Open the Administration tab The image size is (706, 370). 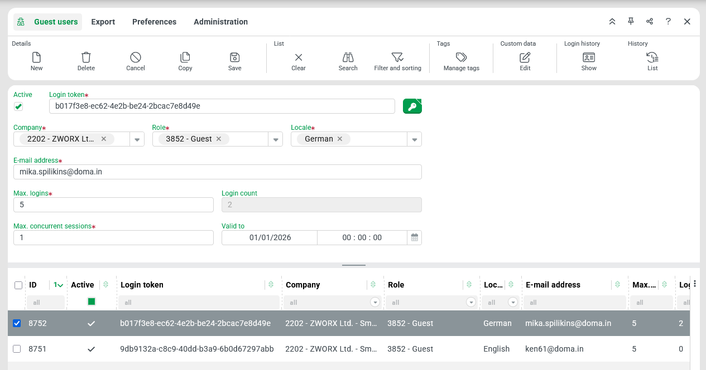(220, 22)
